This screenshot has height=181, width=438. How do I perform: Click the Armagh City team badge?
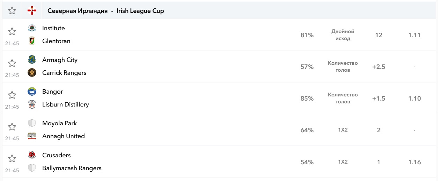coord(32,60)
